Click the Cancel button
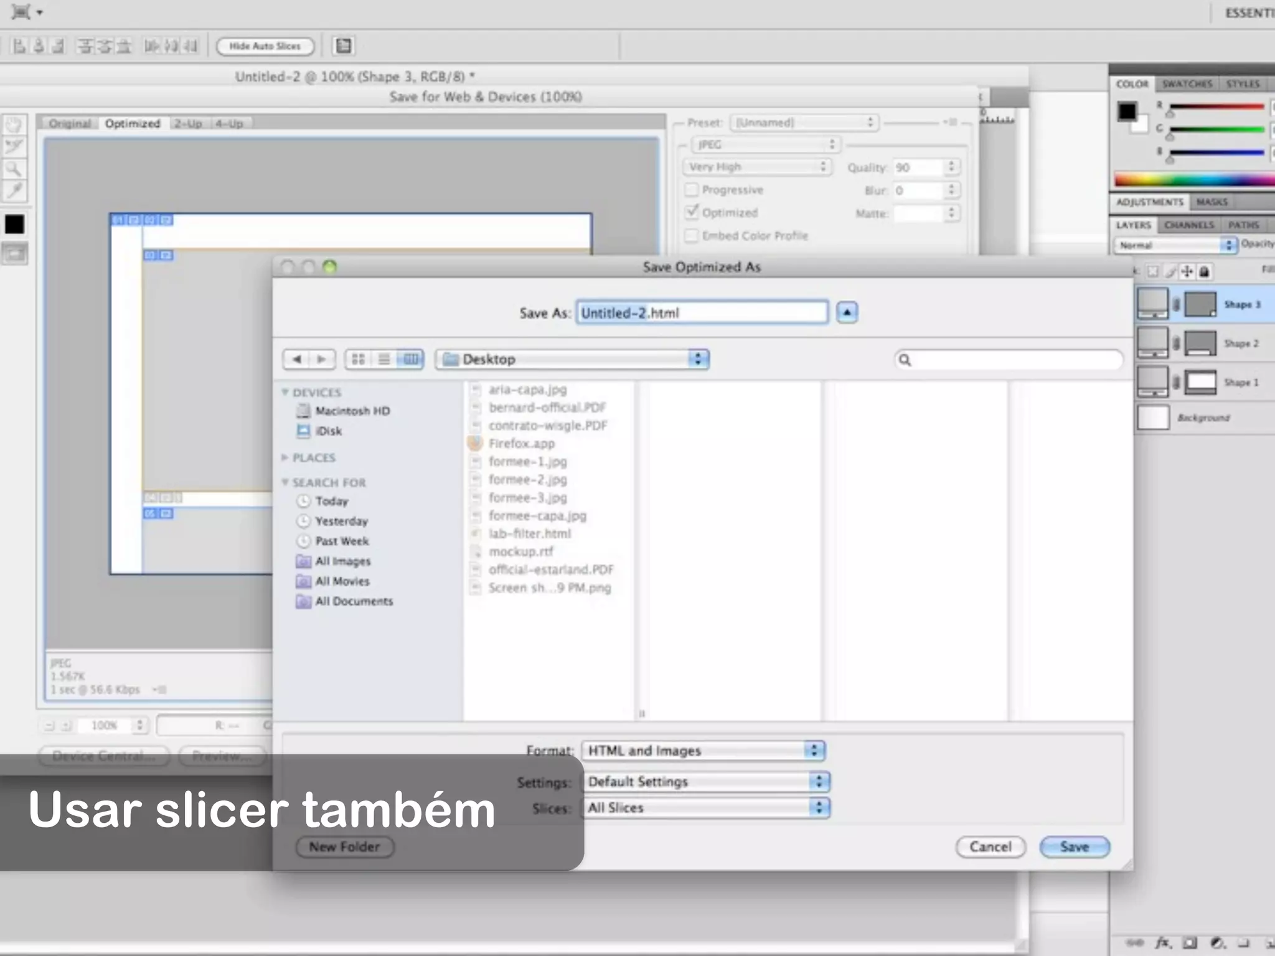The image size is (1275, 956). (990, 847)
